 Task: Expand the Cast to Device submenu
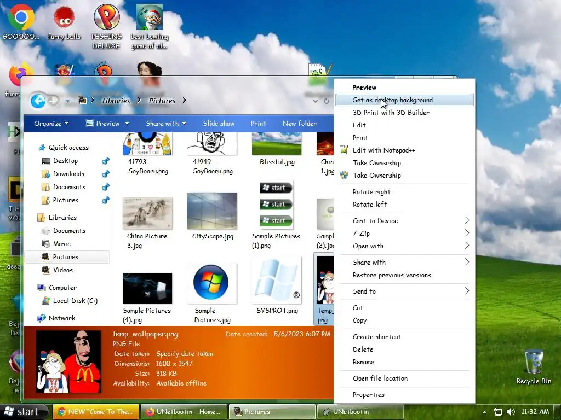[404, 221]
